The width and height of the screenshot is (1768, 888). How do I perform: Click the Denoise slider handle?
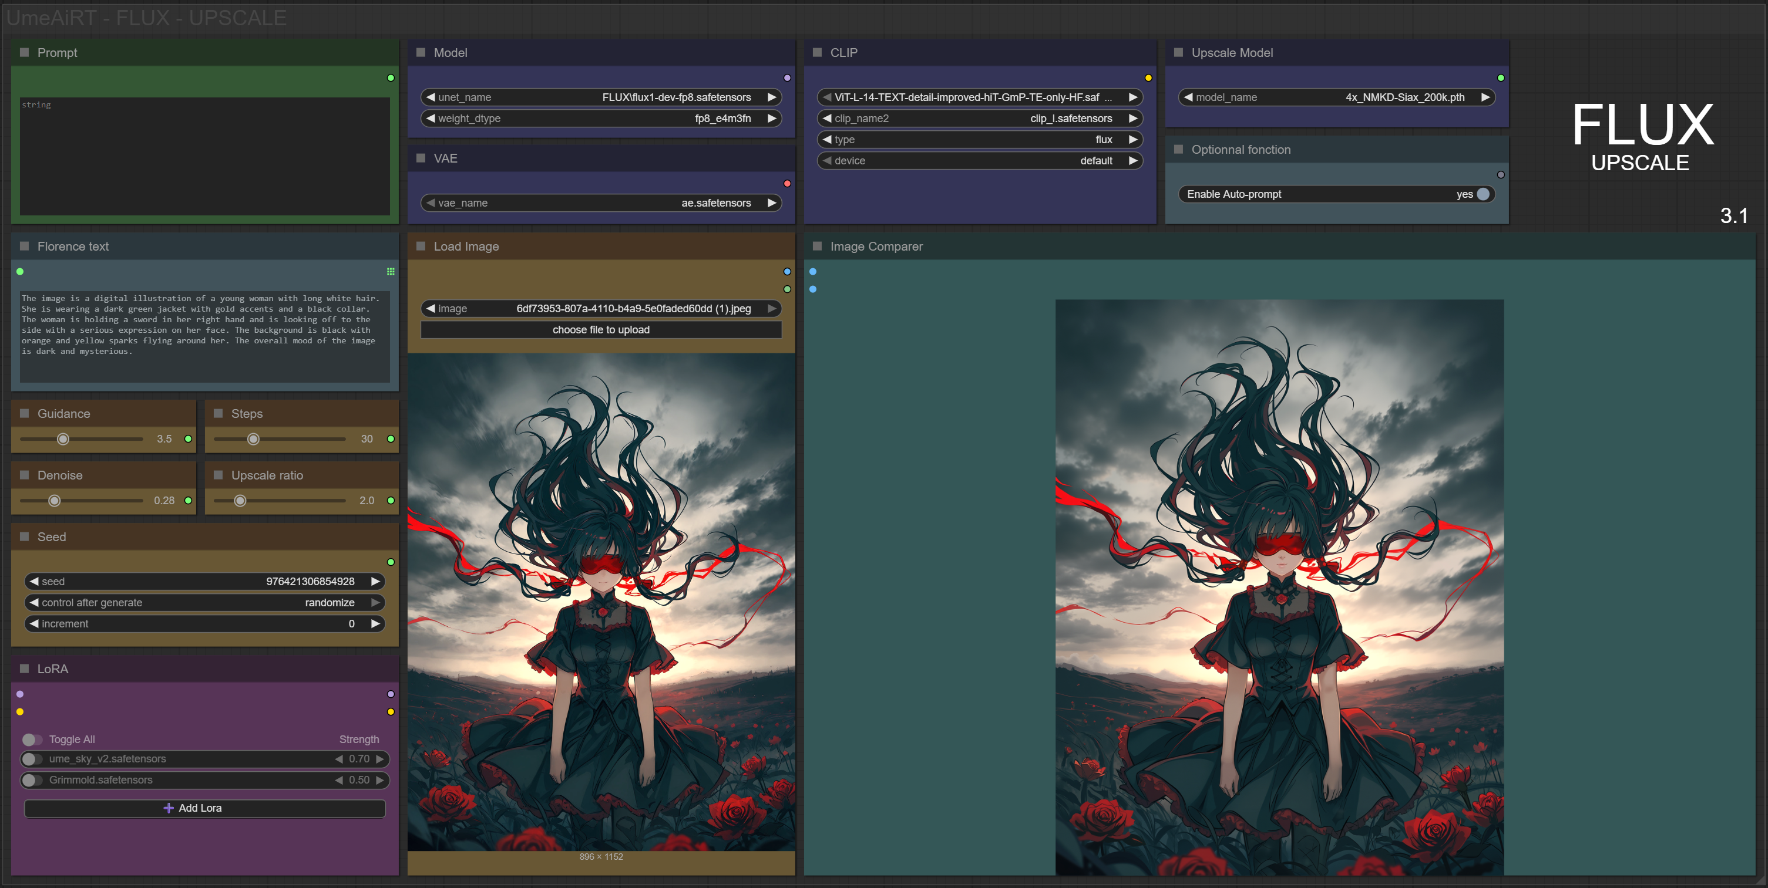[x=54, y=501]
